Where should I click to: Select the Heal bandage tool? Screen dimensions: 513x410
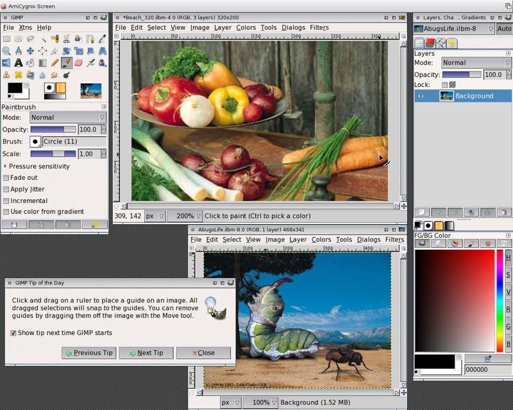pyautogui.click(x=19, y=75)
